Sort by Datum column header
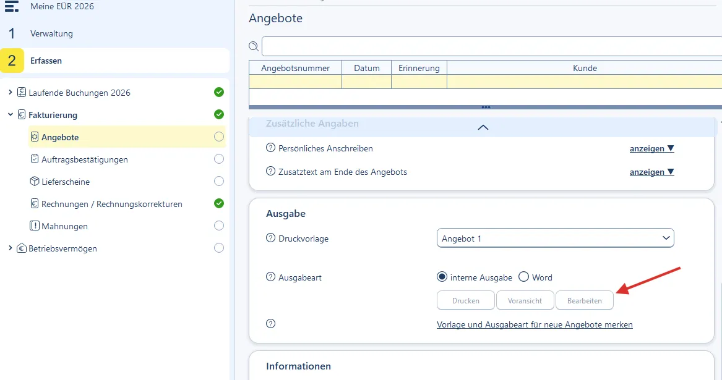722x380 pixels. coord(366,68)
